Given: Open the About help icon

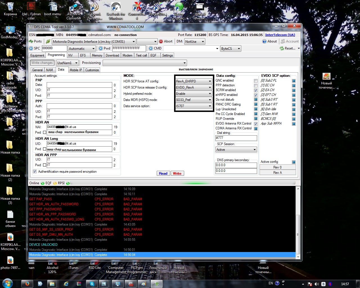Looking at the screenshot, I should click(x=264, y=41).
